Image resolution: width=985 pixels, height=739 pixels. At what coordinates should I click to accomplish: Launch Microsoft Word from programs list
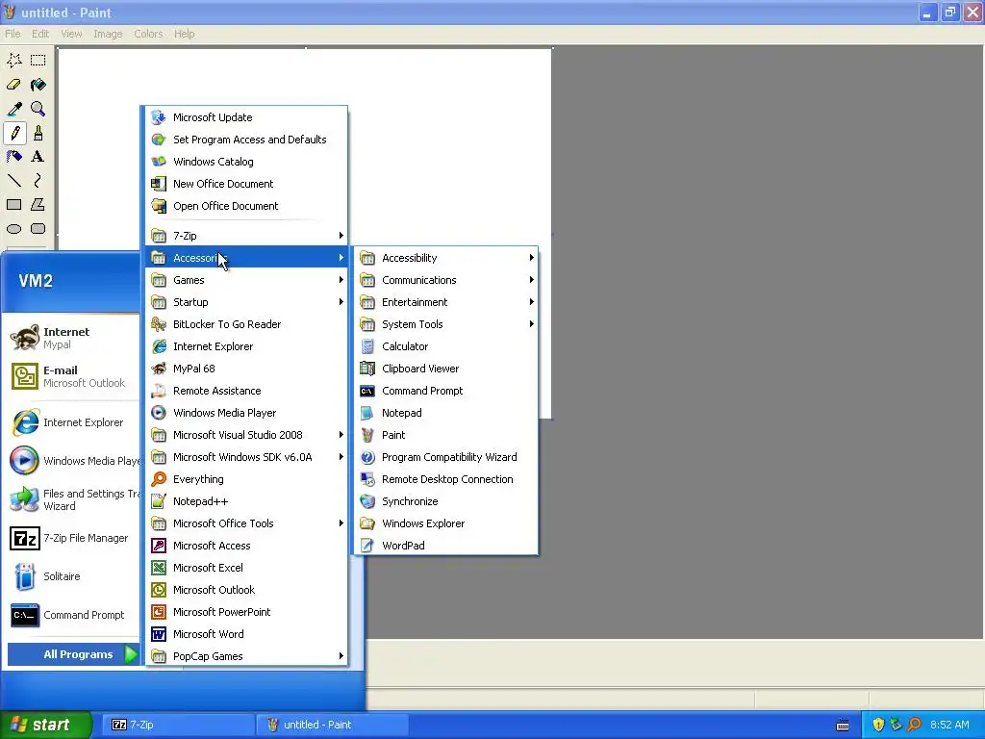tap(246, 634)
